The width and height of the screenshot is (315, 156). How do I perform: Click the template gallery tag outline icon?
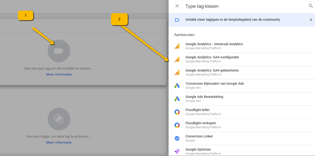click(177, 20)
